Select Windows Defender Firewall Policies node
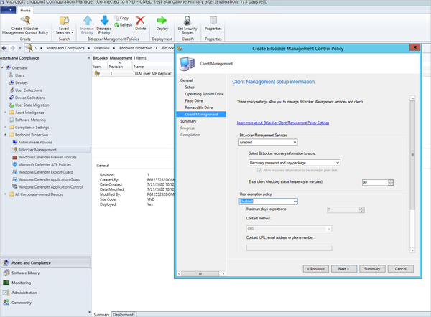 47,157
